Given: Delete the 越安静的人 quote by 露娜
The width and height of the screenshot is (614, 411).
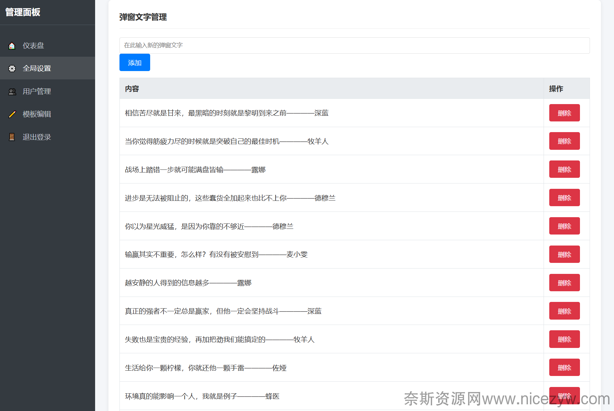Looking at the screenshot, I should pyautogui.click(x=564, y=283).
